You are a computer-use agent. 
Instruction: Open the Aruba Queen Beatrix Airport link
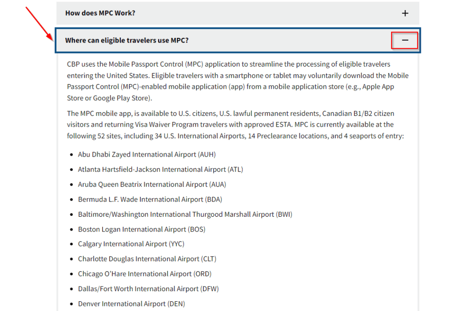tap(152, 184)
